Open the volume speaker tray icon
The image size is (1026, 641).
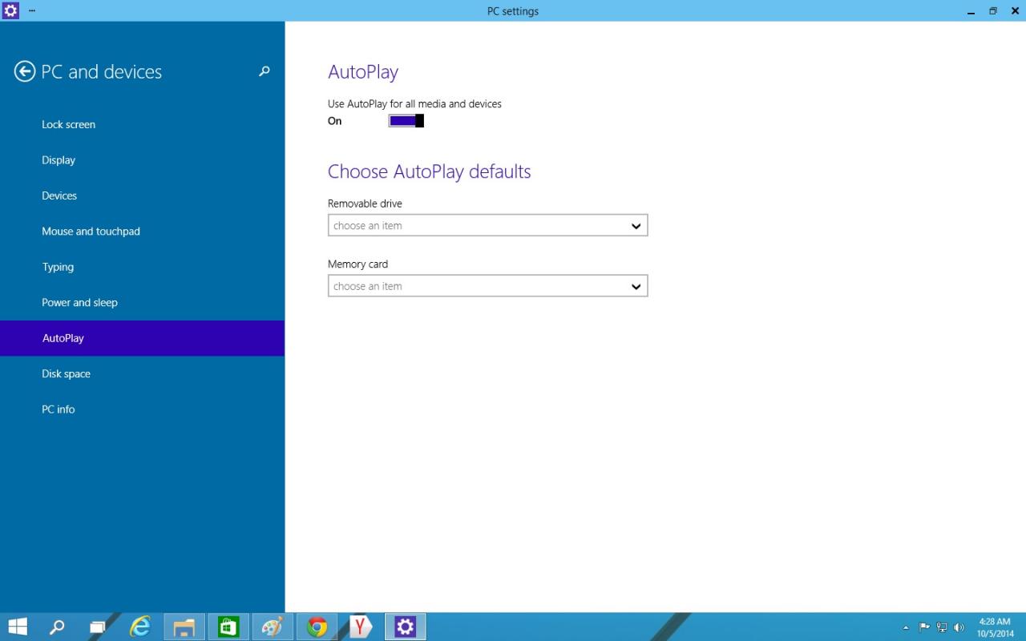click(x=959, y=627)
